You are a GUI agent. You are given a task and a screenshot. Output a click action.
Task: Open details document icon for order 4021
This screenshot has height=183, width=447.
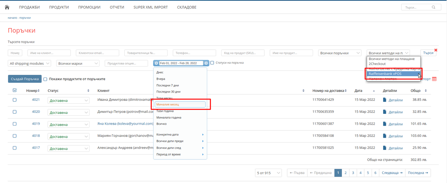click(x=385, y=100)
